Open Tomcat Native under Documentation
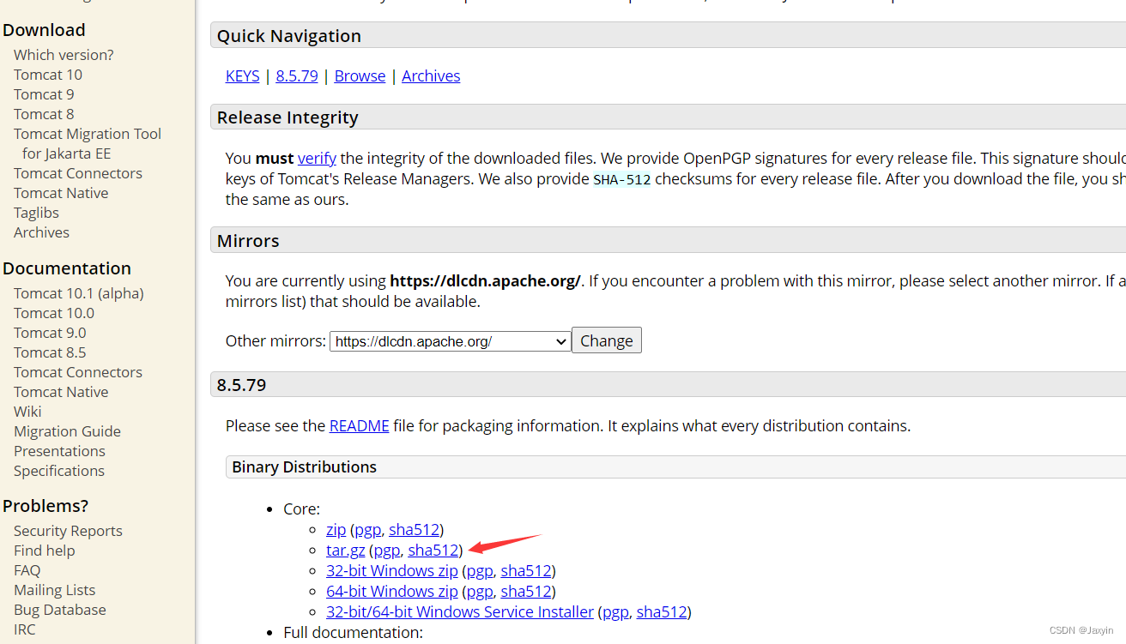The width and height of the screenshot is (1126, 644). click(x=61, y=392)
